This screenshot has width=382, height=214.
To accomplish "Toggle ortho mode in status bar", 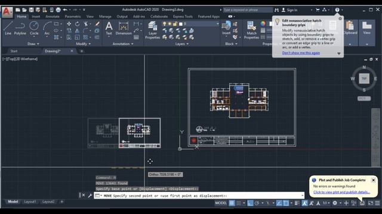I will click(x=250, y=203).
